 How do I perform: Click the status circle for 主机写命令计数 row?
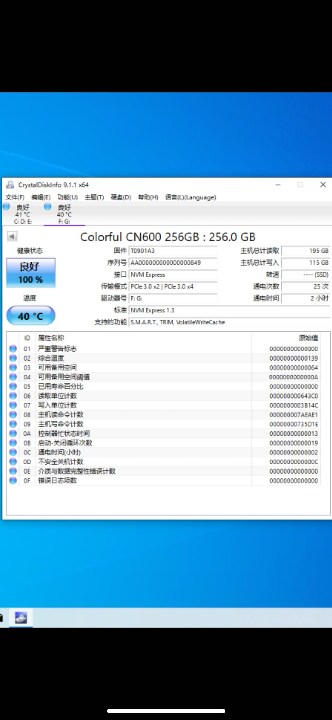[x=13, y=424]
